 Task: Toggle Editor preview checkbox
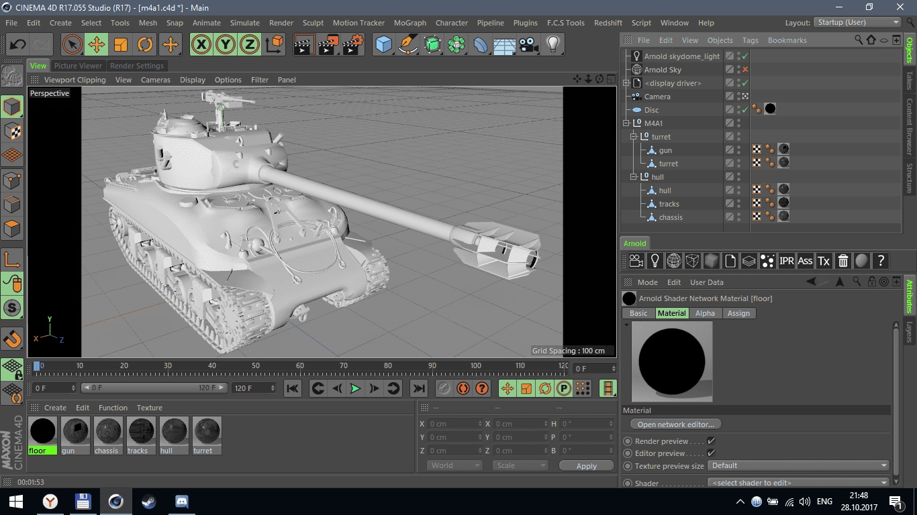coord(711,453)
